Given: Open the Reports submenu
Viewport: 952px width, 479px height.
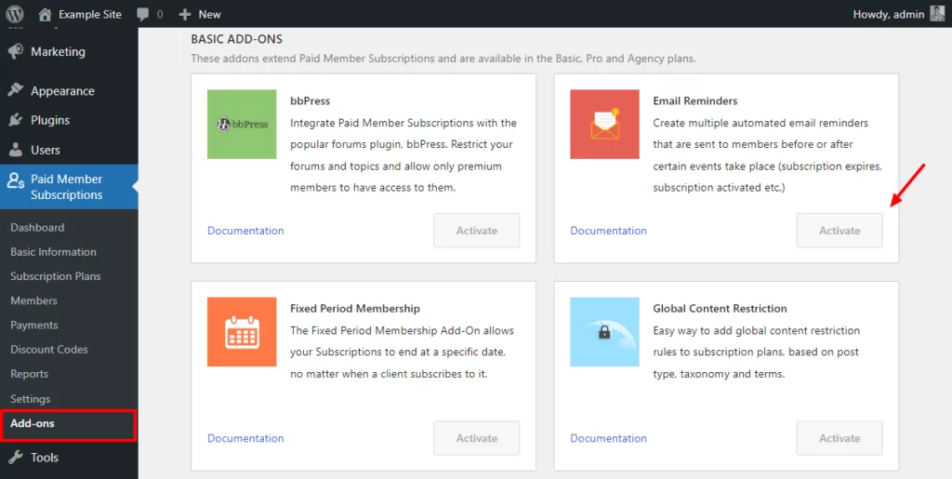Looking at the screenshot, I should pos(29,374).
